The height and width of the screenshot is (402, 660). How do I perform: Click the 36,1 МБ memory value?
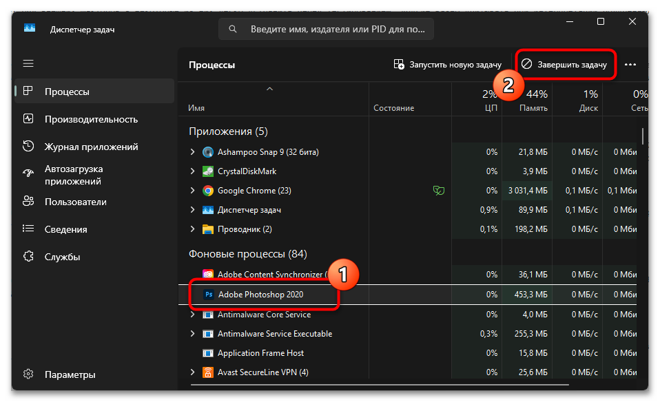click(533, 275)
